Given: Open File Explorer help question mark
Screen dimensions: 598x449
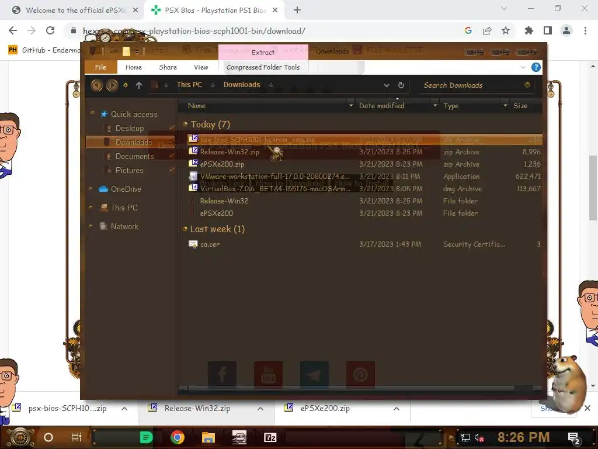Looking at the screenshot, I should tap(536, 67).
